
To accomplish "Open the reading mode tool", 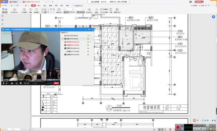I will pyautogui.click(x=36, y=10).
